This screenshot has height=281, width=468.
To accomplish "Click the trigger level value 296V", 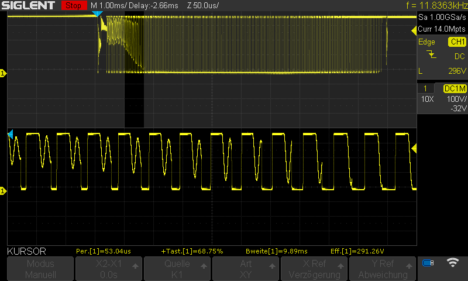I will coord(457,71).
